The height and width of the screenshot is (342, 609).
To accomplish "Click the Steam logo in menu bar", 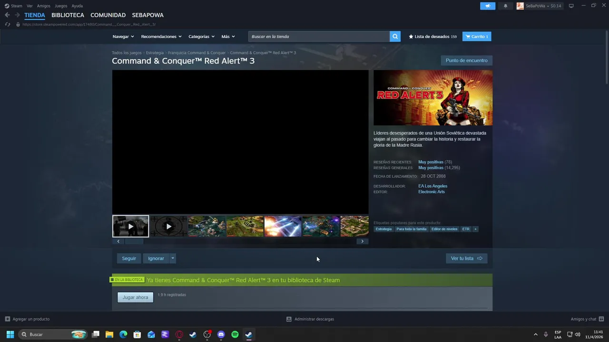I will point(7,6).
